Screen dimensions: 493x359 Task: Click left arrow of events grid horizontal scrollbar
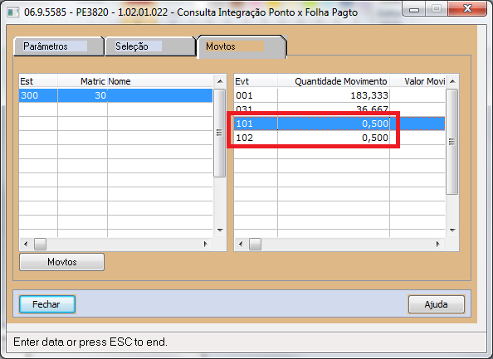241,244
